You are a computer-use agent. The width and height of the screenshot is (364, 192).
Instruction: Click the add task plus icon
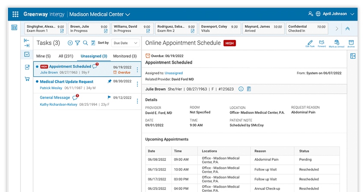click(x=70, y=43)
